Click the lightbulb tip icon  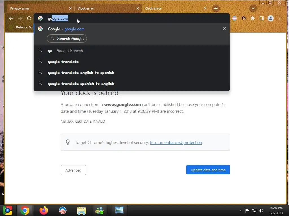68,142
